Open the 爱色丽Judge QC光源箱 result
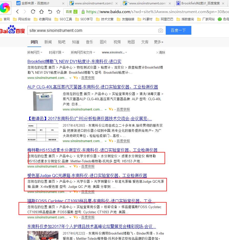Image resolution: width=229 pixels, height=240 pixels. [87, 176]
